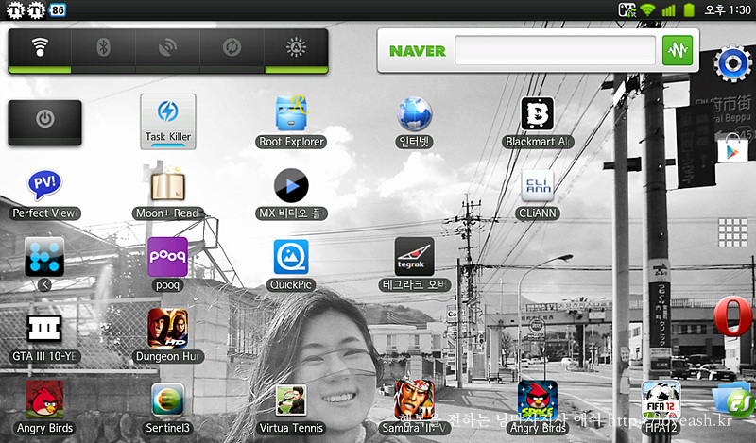Open QuickPic gallery app

pyautogui.click(x=291, y=265)
